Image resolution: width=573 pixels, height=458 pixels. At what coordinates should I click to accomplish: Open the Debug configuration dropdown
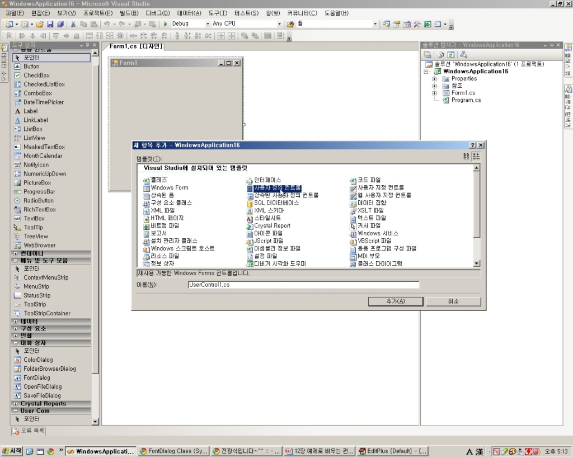click(208, 23)
